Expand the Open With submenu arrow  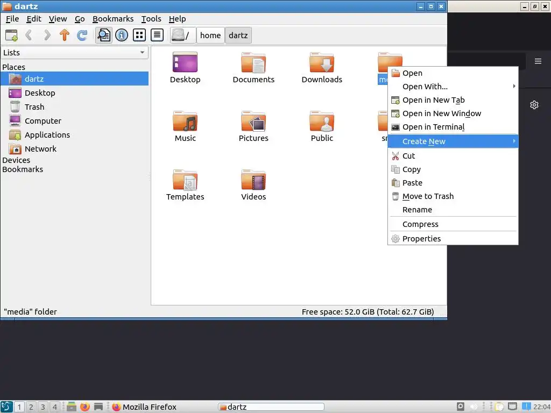click(x=514, y=87)
